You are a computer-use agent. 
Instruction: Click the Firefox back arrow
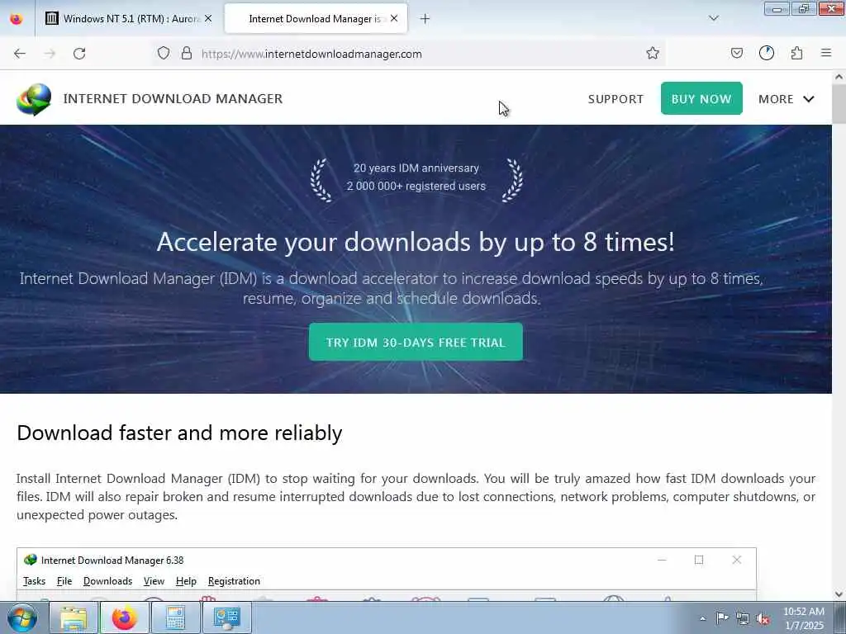coord(20,54)
